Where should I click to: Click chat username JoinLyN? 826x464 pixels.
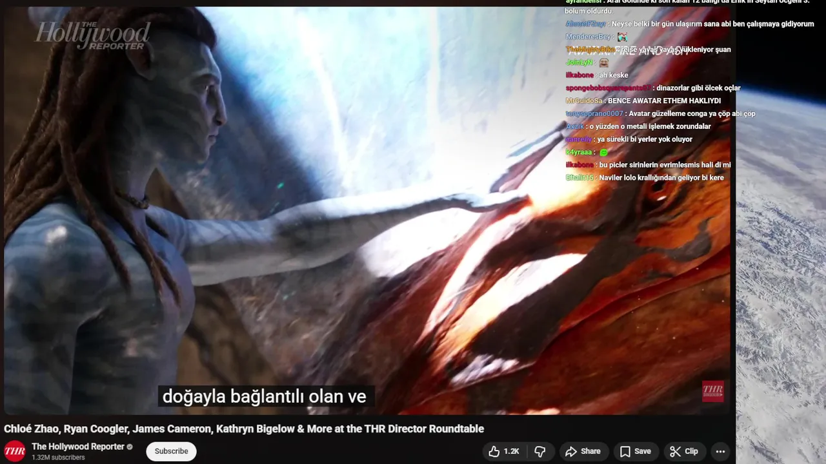[579, 63]
